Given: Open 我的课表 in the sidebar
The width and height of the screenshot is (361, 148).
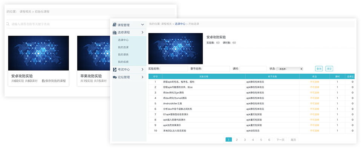Looking at the screenshot, I should click(x=123, y=54).
